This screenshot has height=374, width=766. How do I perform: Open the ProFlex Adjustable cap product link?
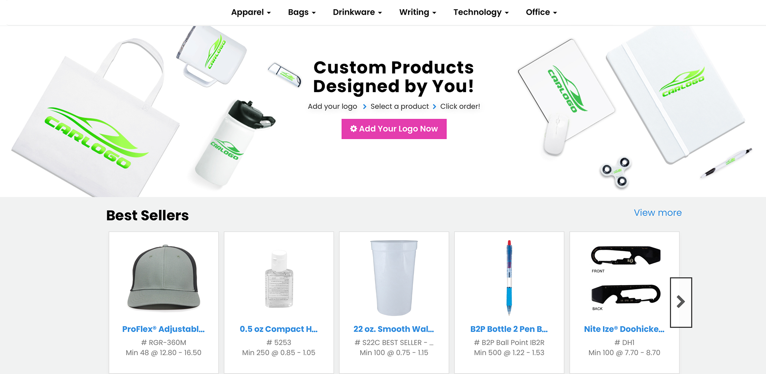click(x=164, y=329)
